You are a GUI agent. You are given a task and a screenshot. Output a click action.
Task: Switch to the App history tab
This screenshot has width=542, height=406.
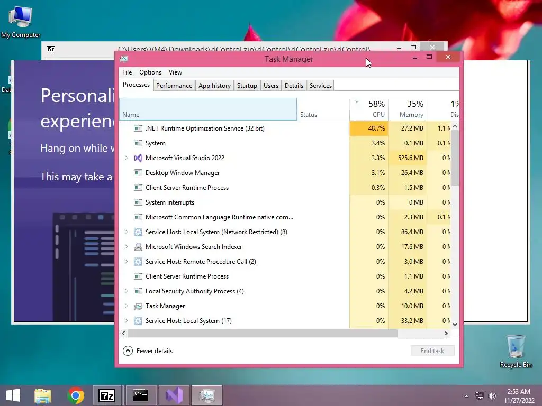click(215, 86)
